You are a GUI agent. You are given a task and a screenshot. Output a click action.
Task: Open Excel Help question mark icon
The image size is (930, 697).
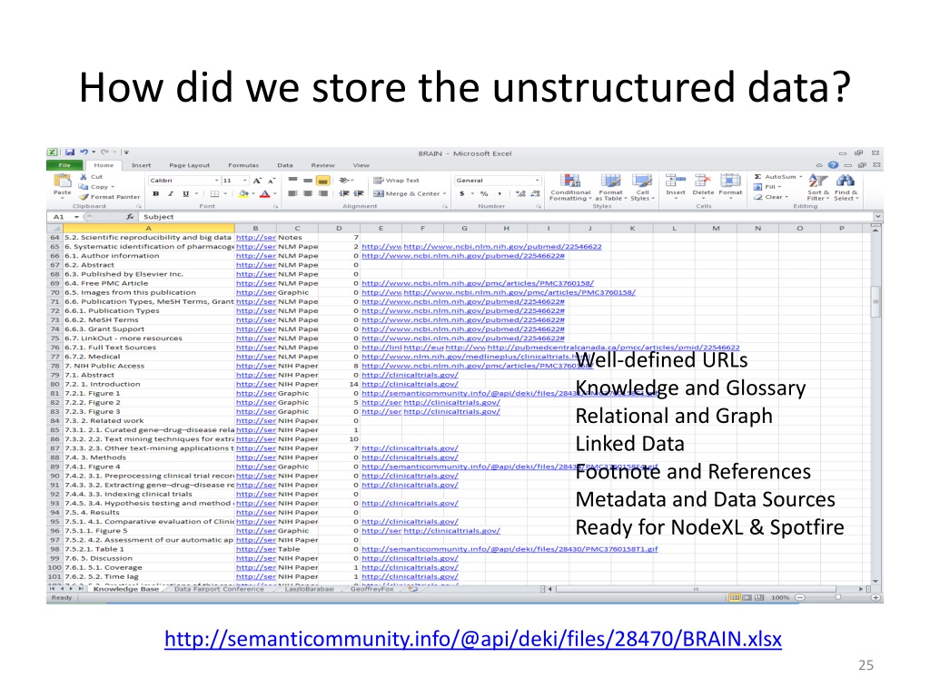coord(834,165)
